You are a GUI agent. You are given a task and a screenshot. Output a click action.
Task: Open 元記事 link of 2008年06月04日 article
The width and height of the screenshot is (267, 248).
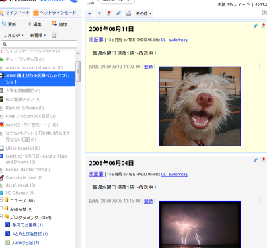click(96, 174)
